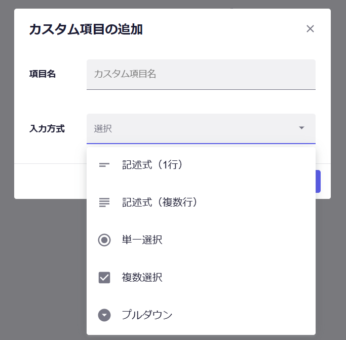Pick the 単一選択 option text
This screenshot has width=346, height=340.
pos(142,240)
